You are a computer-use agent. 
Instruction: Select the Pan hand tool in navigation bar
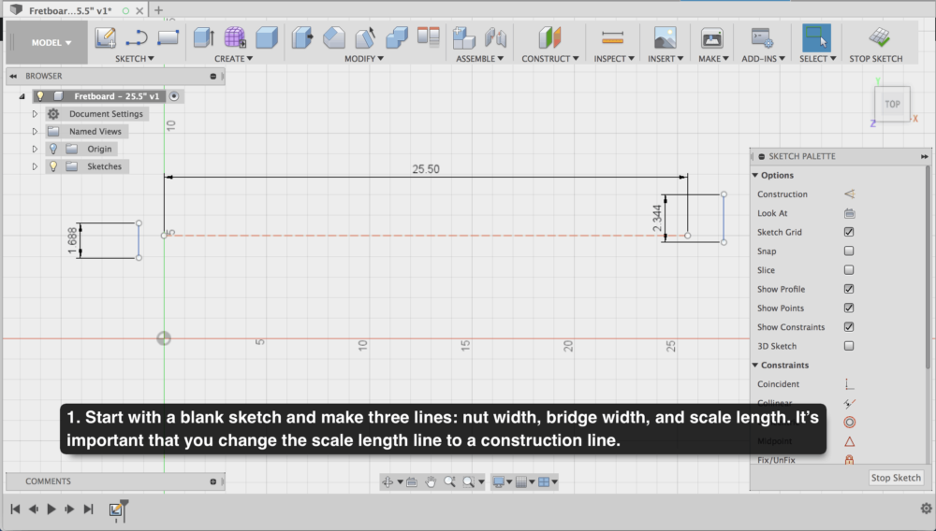[x=431, y=481]
